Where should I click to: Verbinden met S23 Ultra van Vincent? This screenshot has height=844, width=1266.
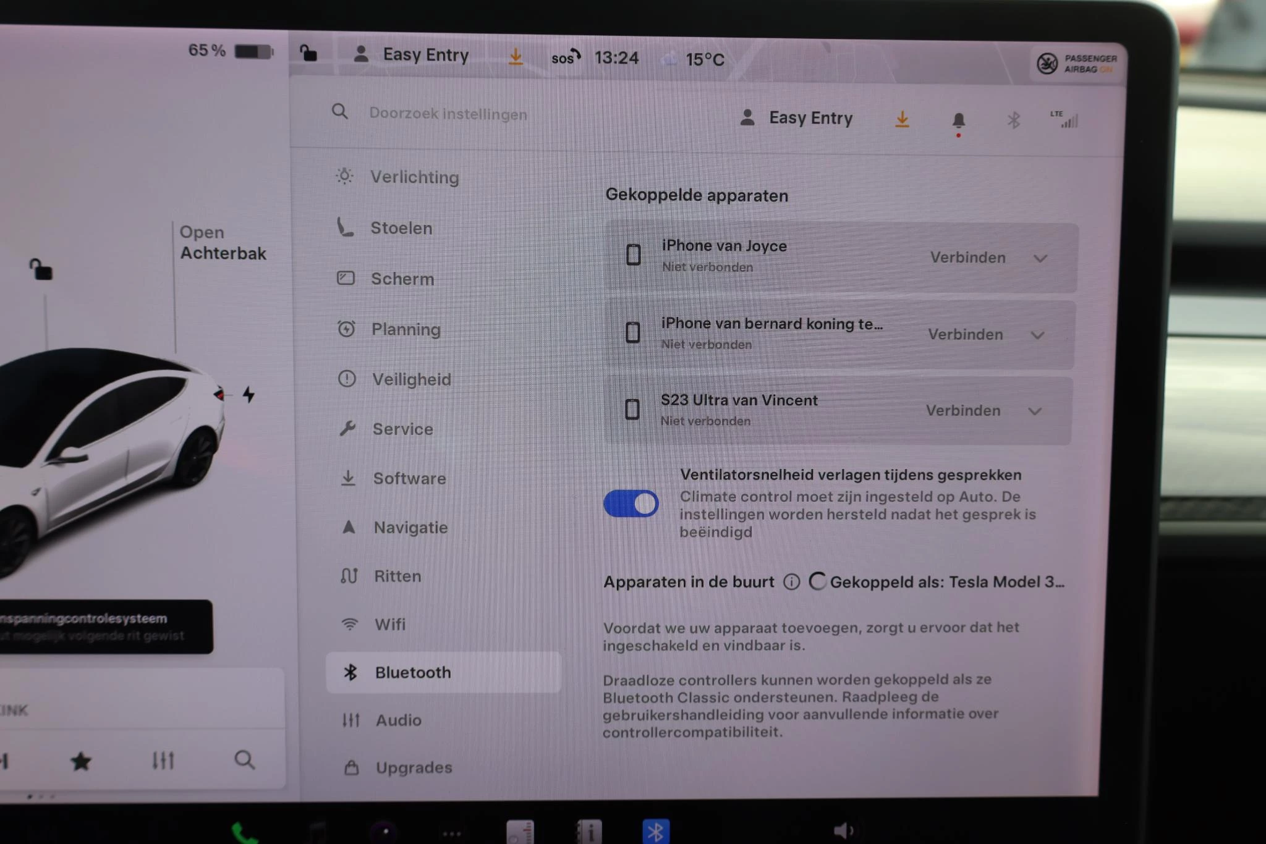[963, 410]
